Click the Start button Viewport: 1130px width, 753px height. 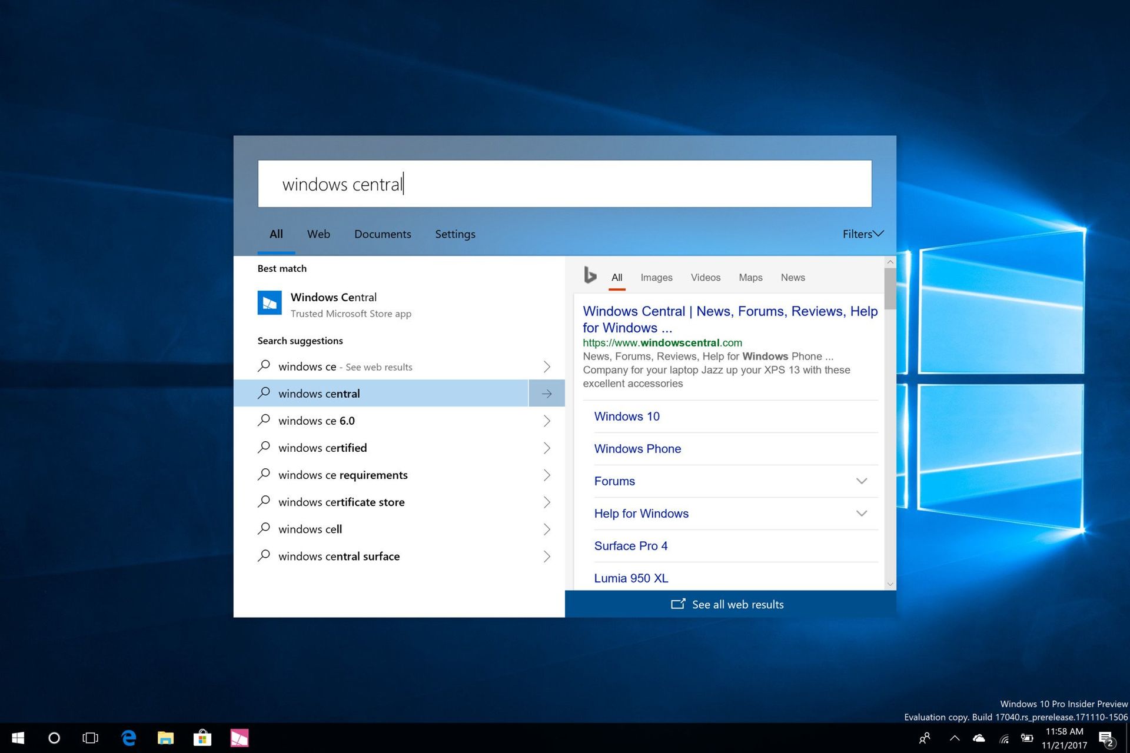[x=18, y=738]
